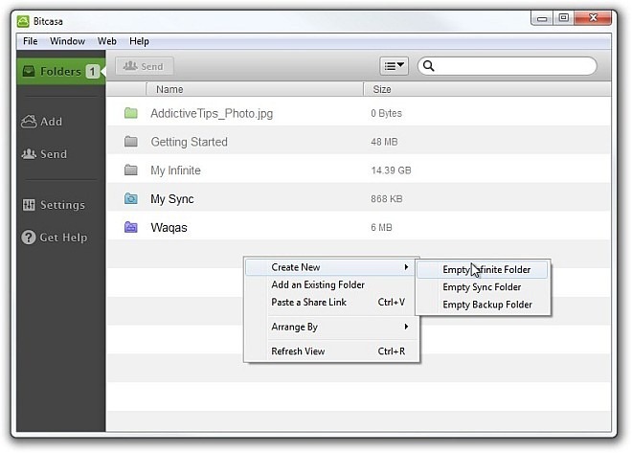Click the toolbar Send button
Image resolution: width=632 pixels, height=453 pixels.
tap(144, 66)
